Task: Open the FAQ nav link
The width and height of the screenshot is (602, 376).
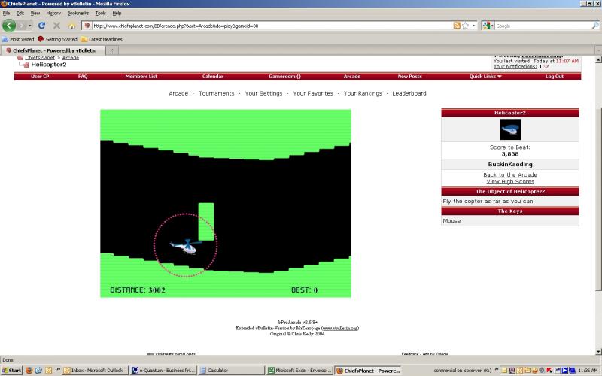Action: pos(83,77)
